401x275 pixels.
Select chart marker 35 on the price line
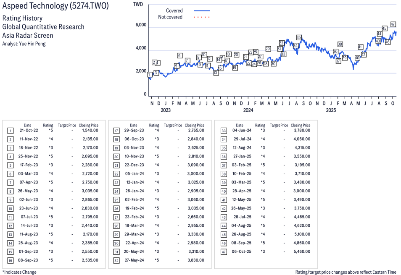pyautogui.click(x=299, y=37)
